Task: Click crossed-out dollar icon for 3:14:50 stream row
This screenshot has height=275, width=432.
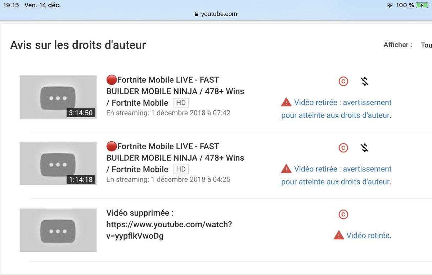Action: [x=365, y=82]
